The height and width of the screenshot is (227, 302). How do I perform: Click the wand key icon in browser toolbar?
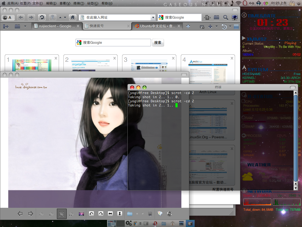52,17
